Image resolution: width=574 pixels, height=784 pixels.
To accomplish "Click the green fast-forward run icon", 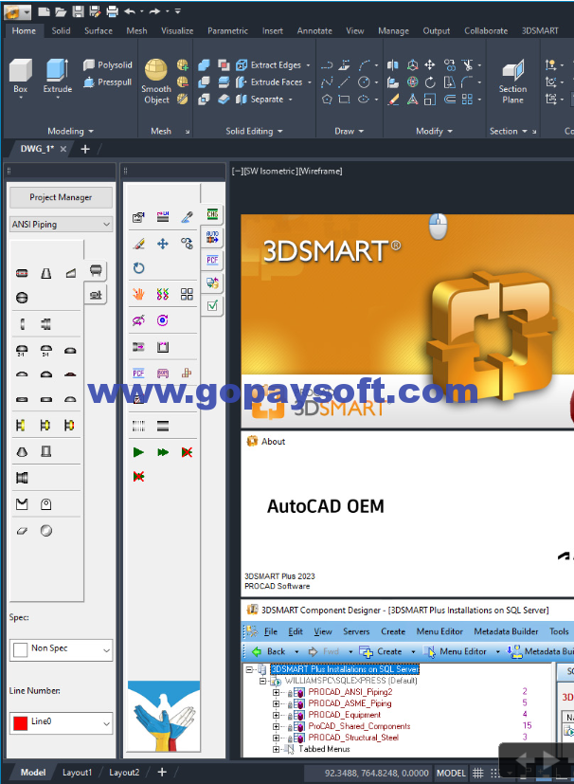I will click(163, 452).
